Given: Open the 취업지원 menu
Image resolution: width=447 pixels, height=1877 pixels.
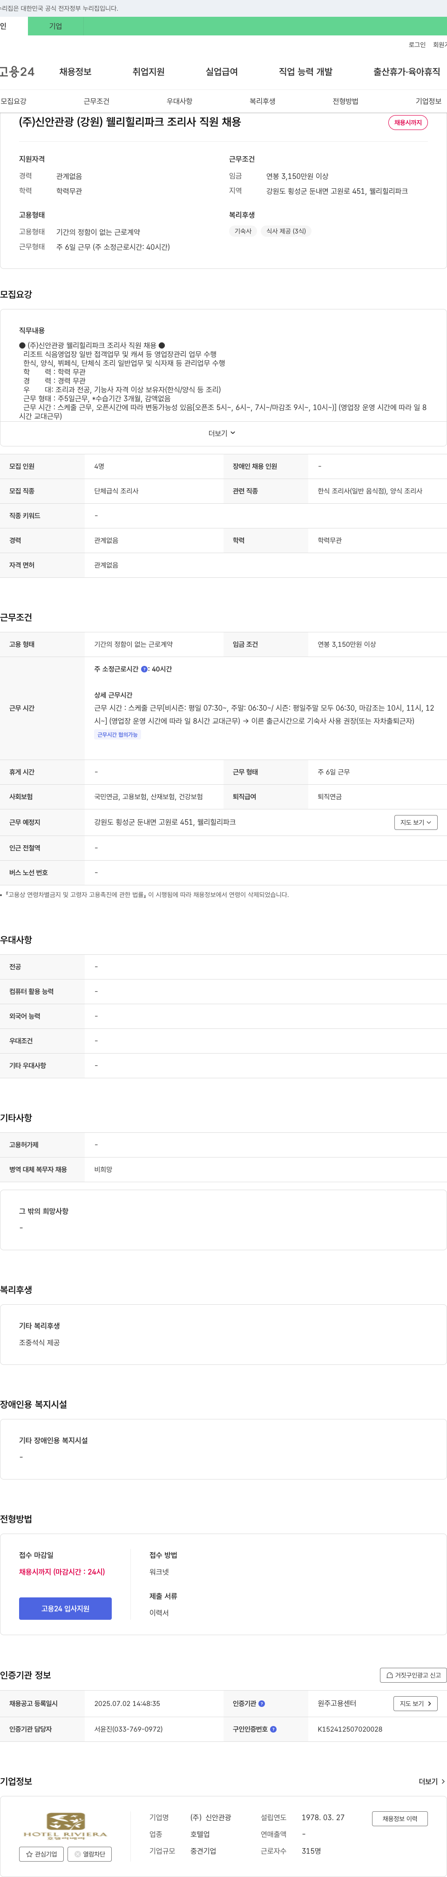Looking at the screenshot, I should 149,71.
